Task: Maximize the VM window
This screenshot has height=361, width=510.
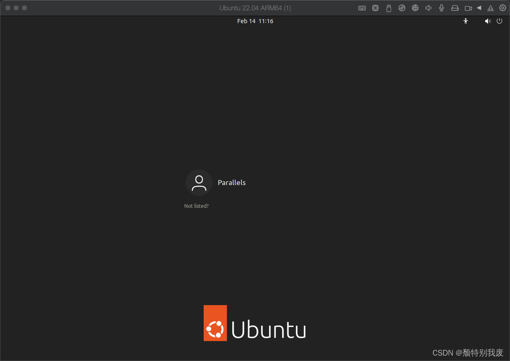Action: [24, 8]
